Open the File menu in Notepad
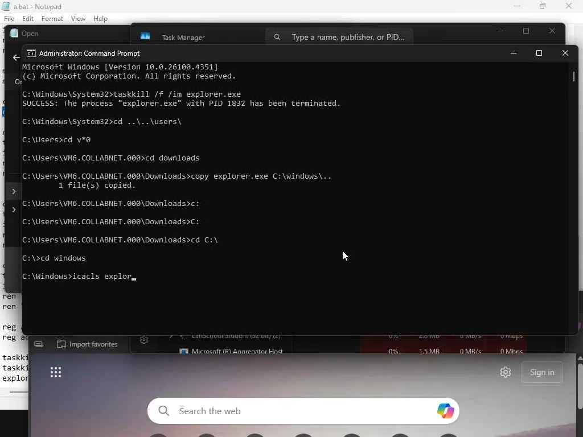The image size is (583, 437). coord(9,19)
